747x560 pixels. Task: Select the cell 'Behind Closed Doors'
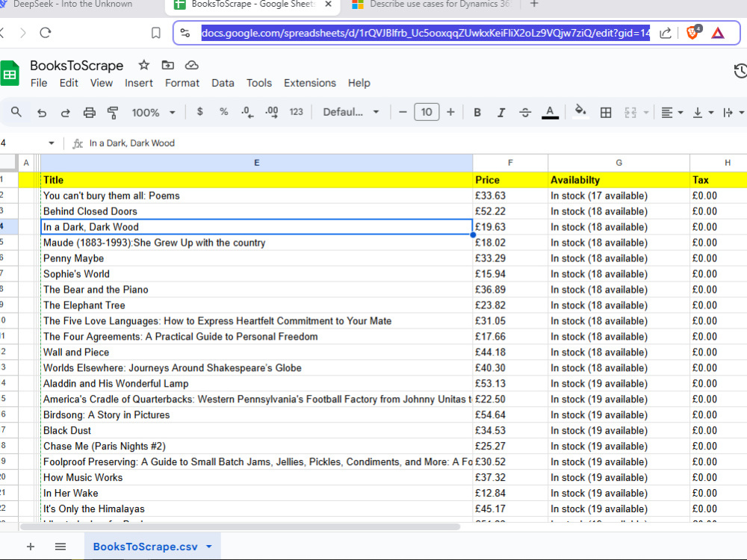pos(257,211)
